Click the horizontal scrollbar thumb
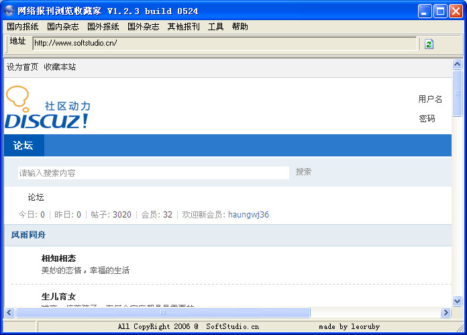 [163, 313]
